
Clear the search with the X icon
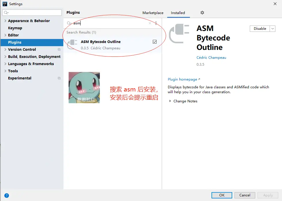pyautogui.click(x=150, y=23)
